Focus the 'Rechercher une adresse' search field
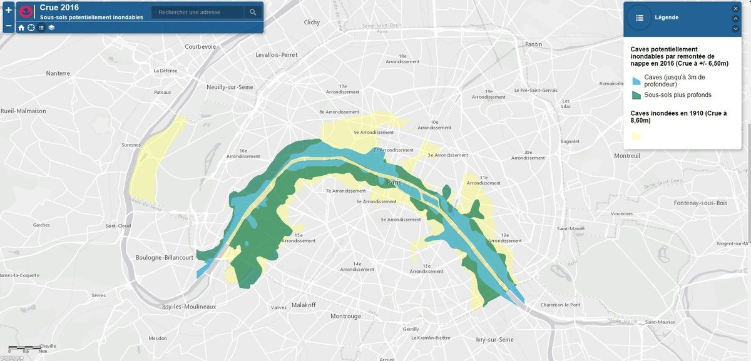 pos(198,13)
